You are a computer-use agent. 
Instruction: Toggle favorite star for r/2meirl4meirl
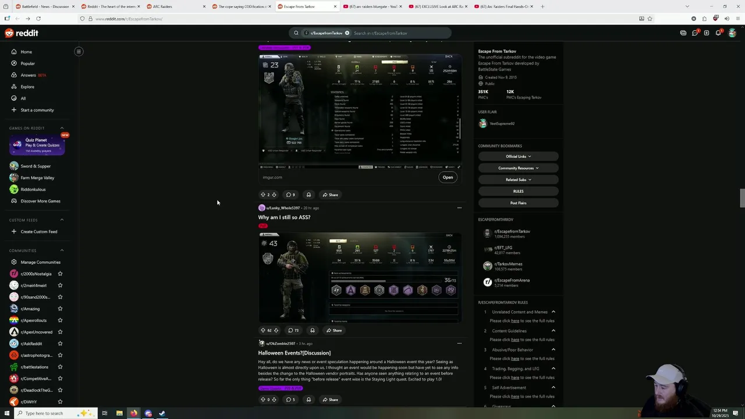tap(60, 285)
